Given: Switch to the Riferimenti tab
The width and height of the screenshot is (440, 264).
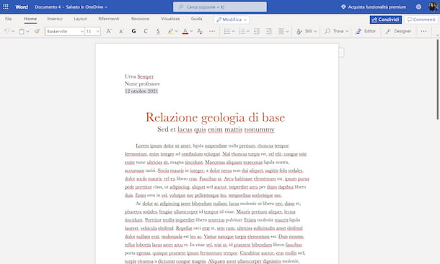Looking at the screenshot, I should point(109,19).
